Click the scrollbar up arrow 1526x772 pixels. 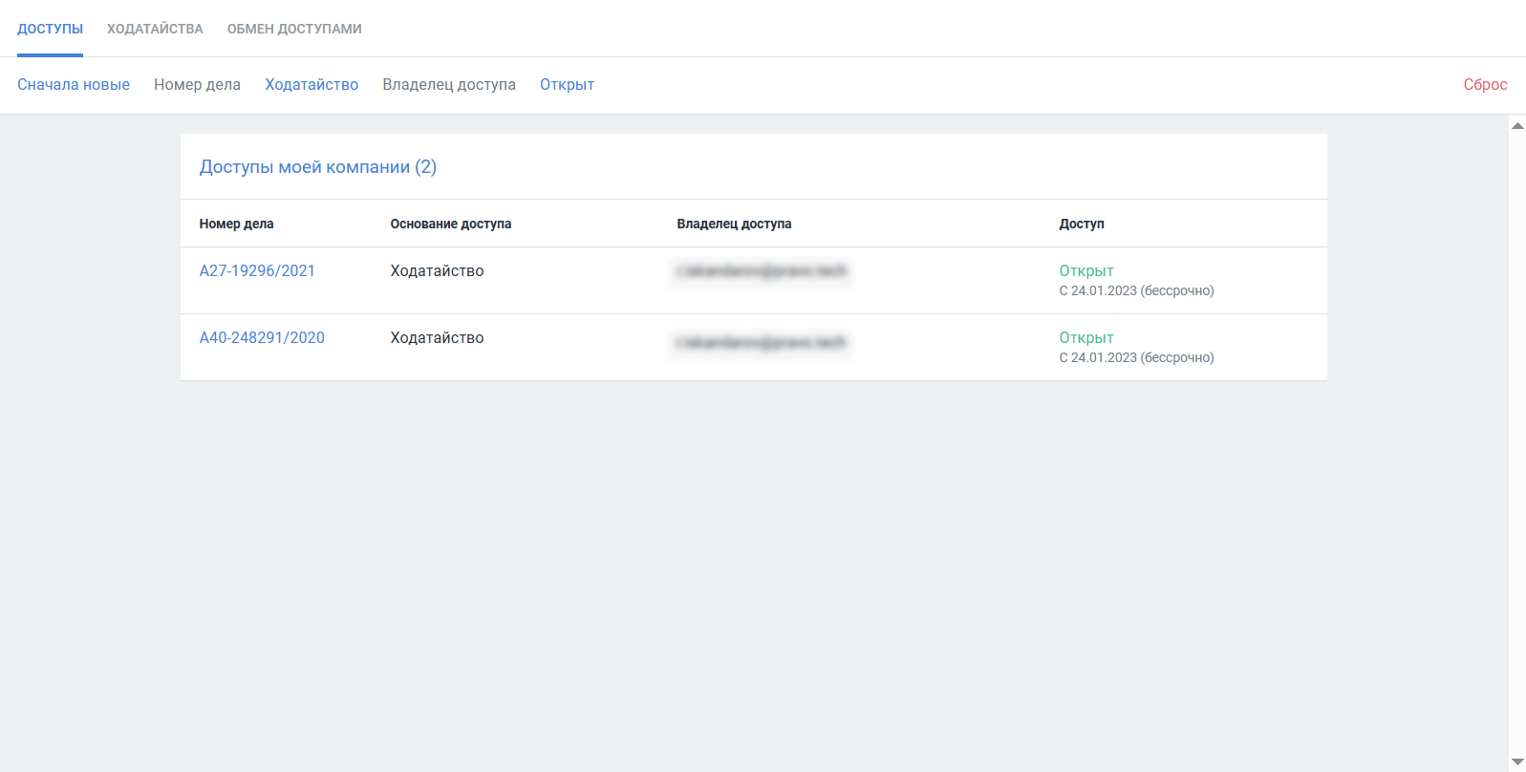click(x=1517, y=126)
